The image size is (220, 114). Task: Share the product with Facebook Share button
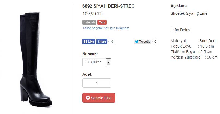[102, 42]
